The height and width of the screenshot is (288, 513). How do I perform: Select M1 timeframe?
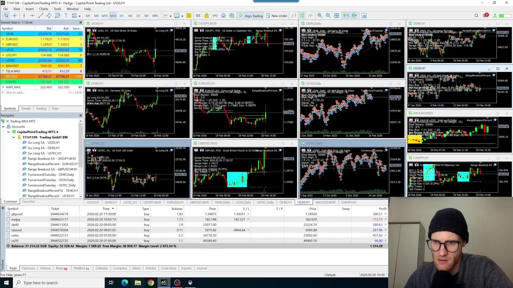tap(88, 16)
